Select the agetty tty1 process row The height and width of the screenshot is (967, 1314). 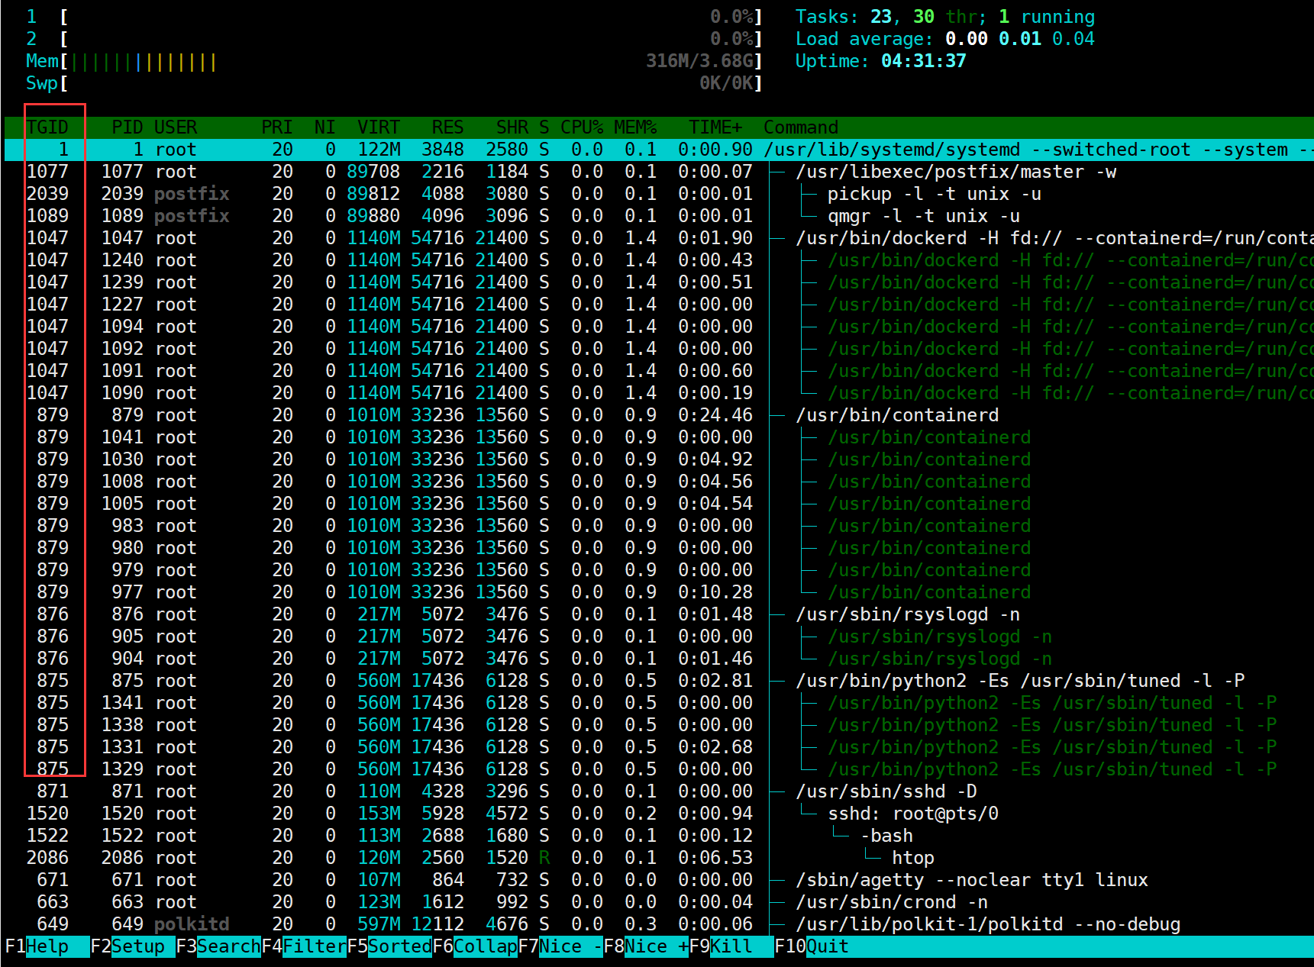coord(659,880)
